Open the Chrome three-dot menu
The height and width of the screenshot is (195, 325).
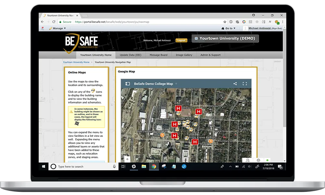coord(282,22)
